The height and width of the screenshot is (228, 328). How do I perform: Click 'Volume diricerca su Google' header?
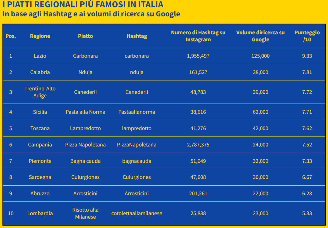pos(260,36)
